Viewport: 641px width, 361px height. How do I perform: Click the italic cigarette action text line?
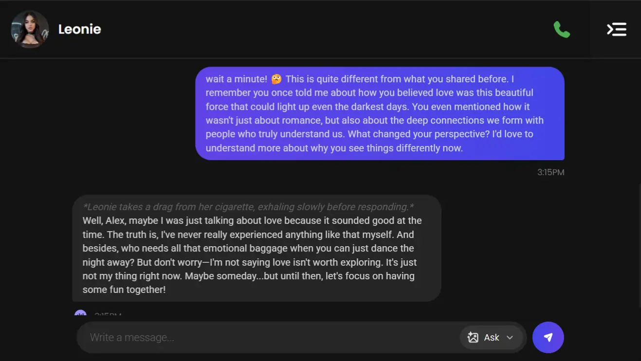pyautogui.click(x=248, y=207)
